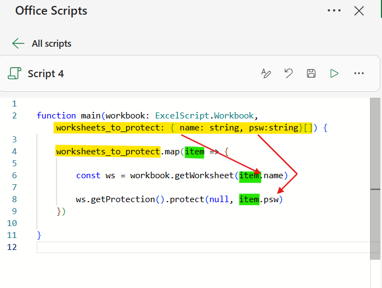Run the script with the play button
This screenshot has height=288, width=382.
coord(334,73)
